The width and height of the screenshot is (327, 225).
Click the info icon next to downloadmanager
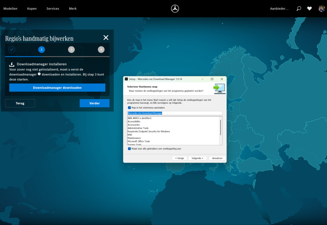click(x=39, y=74)
